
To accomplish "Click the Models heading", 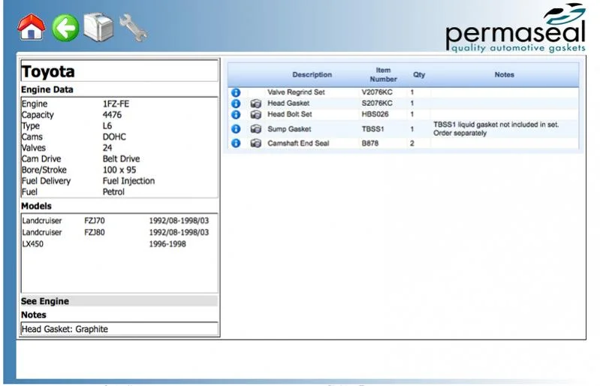I will [x=36, y=206].
